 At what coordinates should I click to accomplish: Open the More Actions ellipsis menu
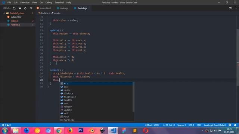236,8
